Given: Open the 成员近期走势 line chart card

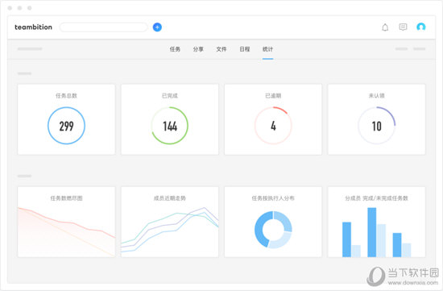Looking at the screenshot, I should pos(170,222).
